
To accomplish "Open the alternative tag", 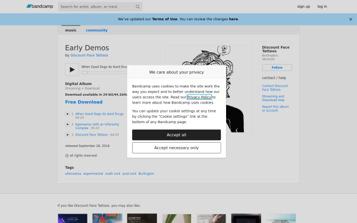I will [73, 174].
